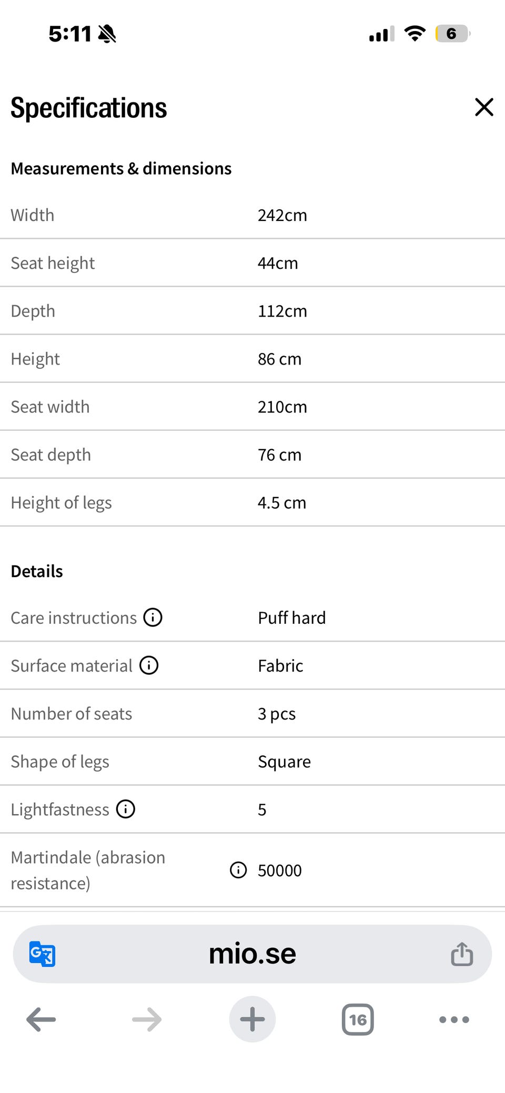Open the three-dot browser menu

point(454,1019)
